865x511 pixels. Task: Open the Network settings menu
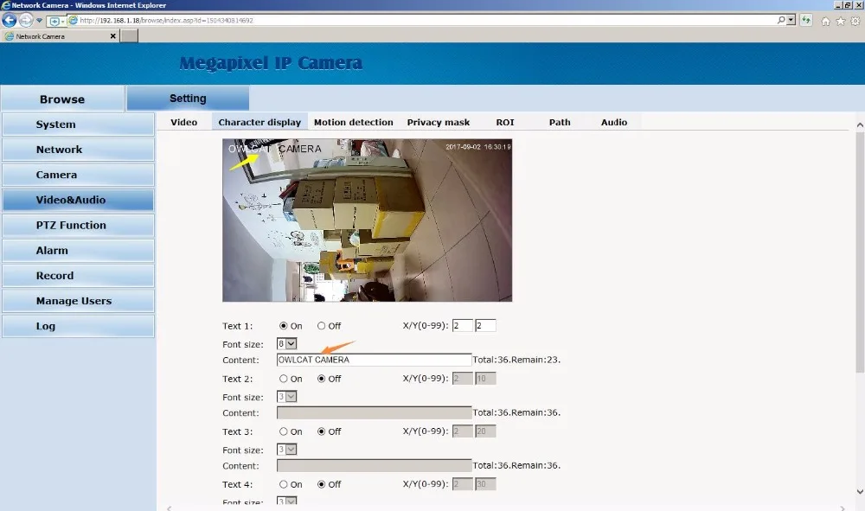point(78,150)
